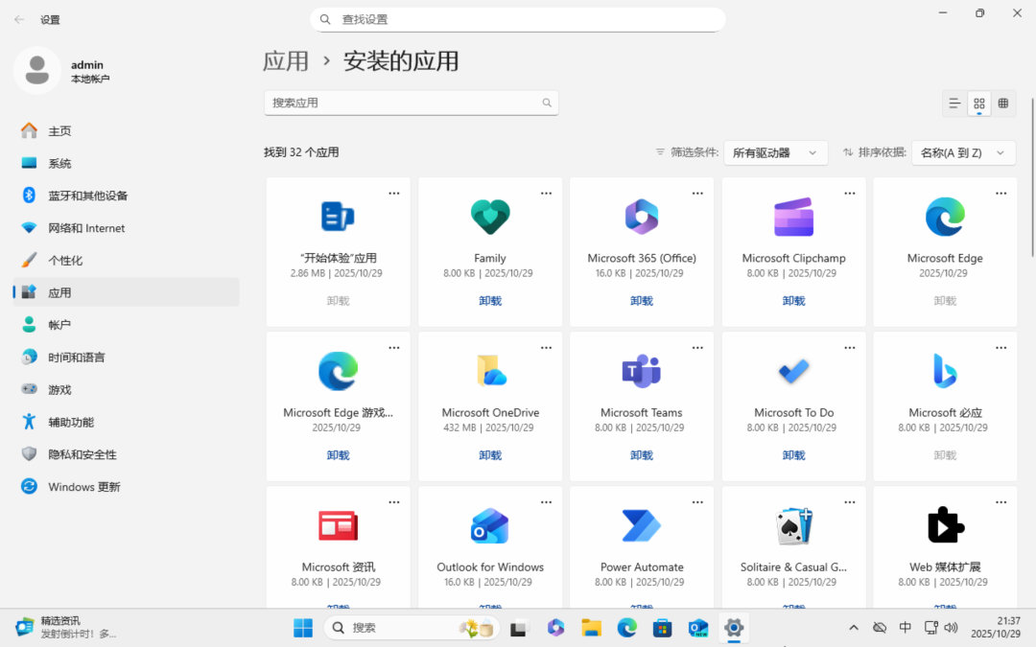Uninstall Microsoft To Do via 卸载
The width and height of the screenshot is (1036, 647).
point(793,455)
